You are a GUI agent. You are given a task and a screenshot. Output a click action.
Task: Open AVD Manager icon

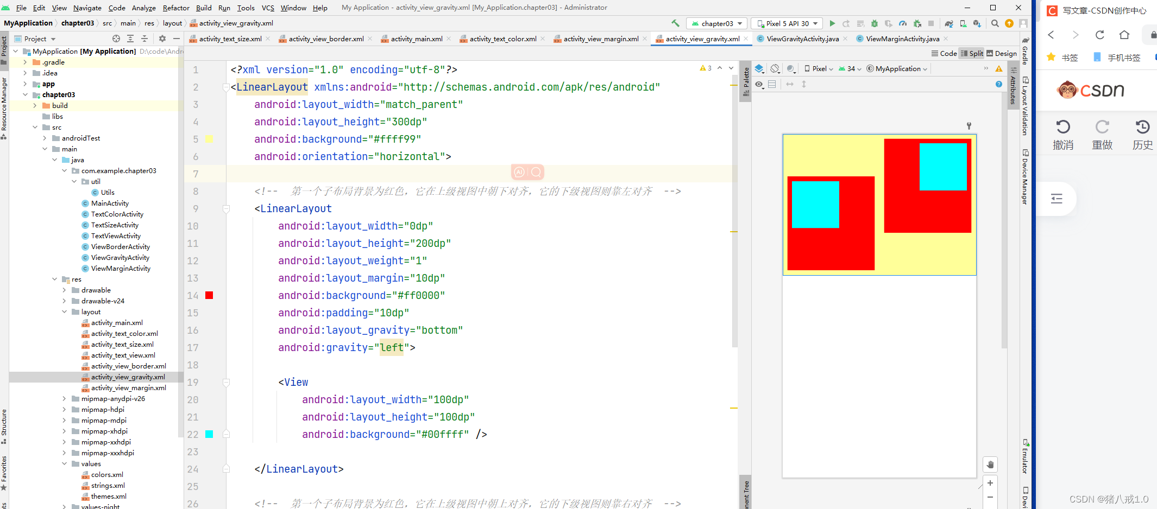[963, 23]
